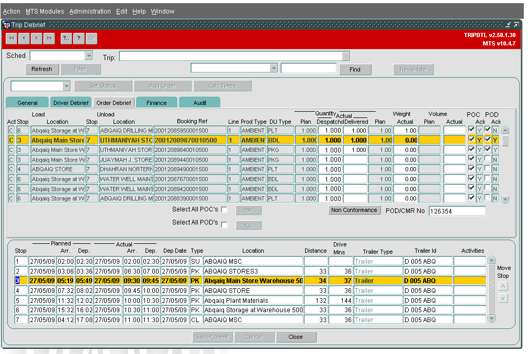The width and height of the screenshot is (528, 354).
Task: Open the Trip dropdown list
Action: click(x=346, y=56)
